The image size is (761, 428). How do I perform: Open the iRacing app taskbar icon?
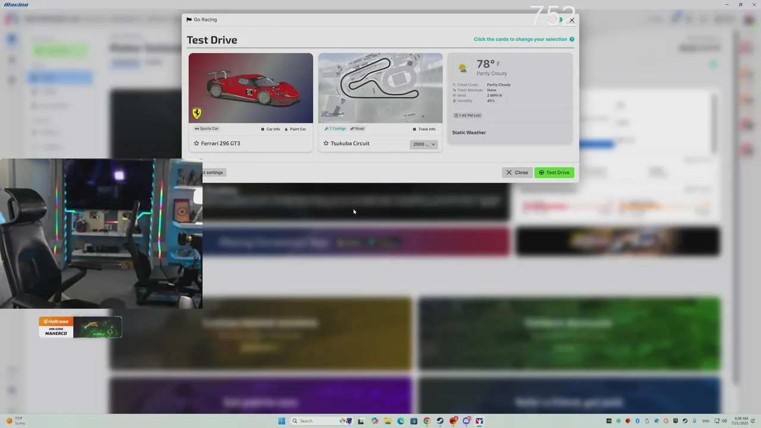[479, 421]
